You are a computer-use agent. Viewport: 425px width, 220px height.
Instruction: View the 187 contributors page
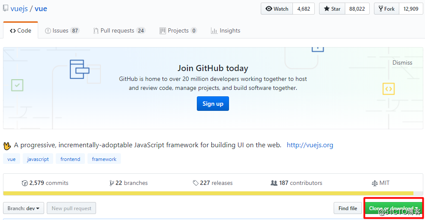point(296,183)
